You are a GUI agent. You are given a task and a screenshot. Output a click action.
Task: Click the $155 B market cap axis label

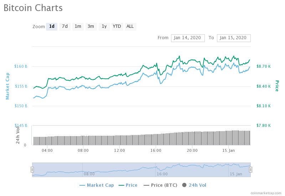pyautogui.click(x=21, y=86)
